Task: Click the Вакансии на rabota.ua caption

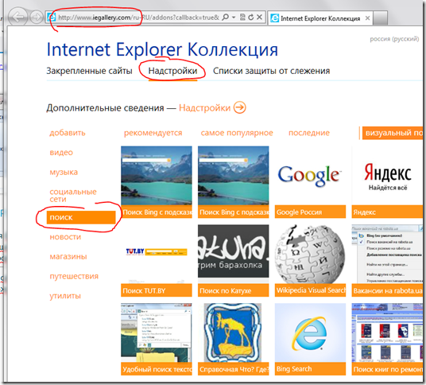Action: point(387,290)
